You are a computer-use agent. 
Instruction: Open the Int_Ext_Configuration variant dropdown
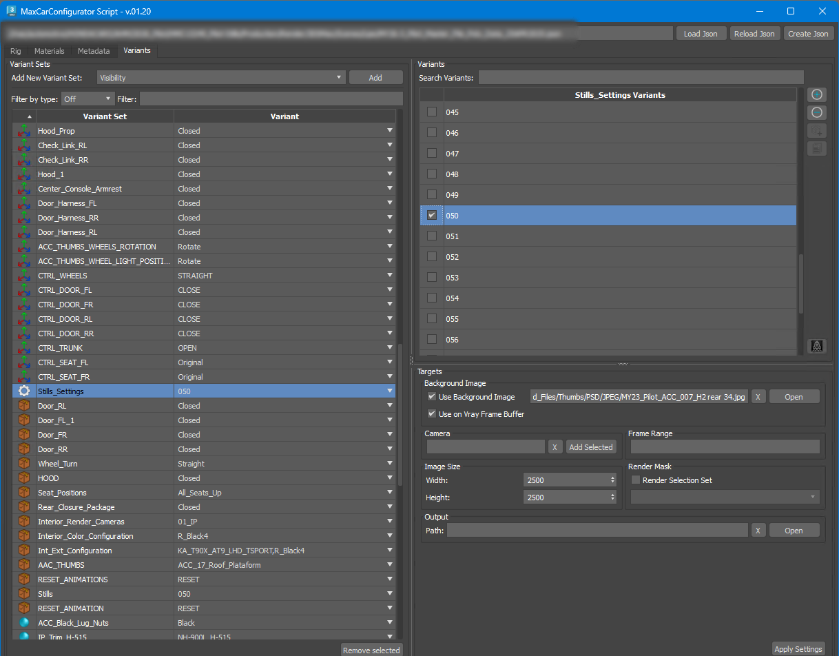click(390, 550)
